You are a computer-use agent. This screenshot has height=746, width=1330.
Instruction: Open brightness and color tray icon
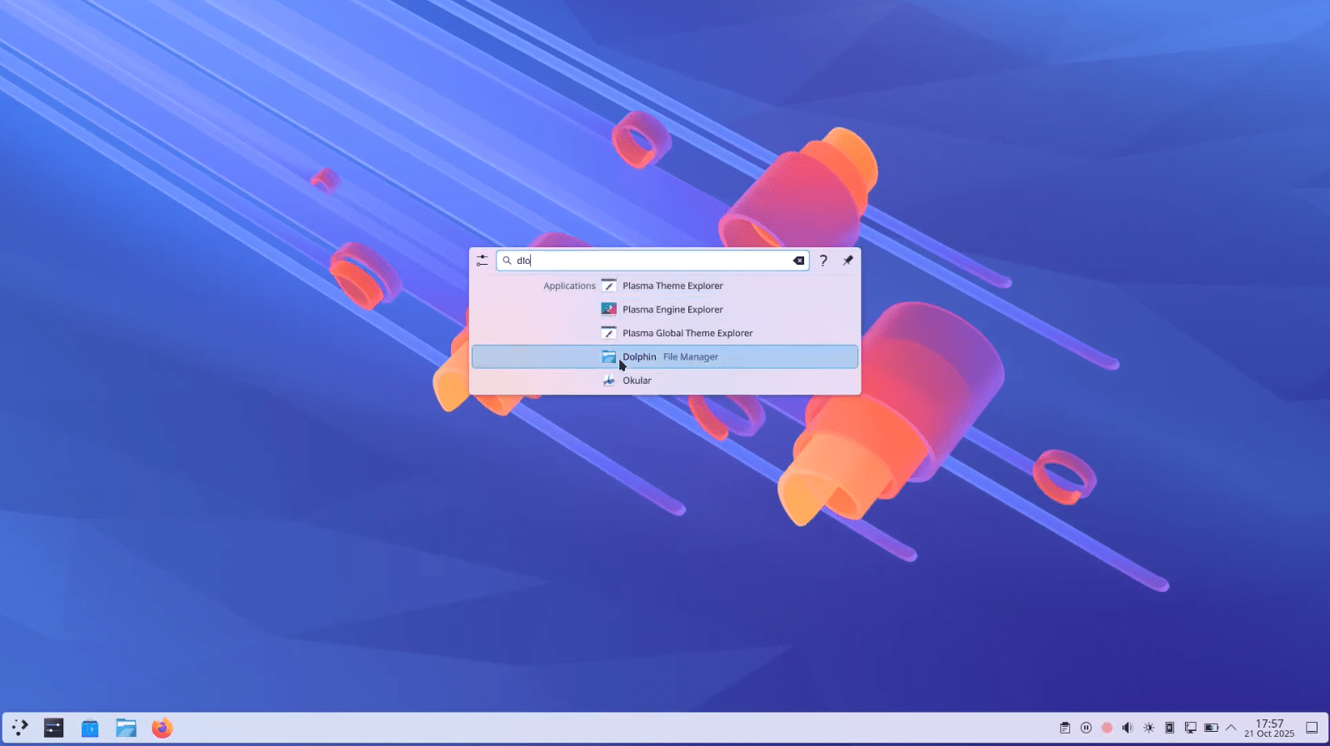point(1148,728)
